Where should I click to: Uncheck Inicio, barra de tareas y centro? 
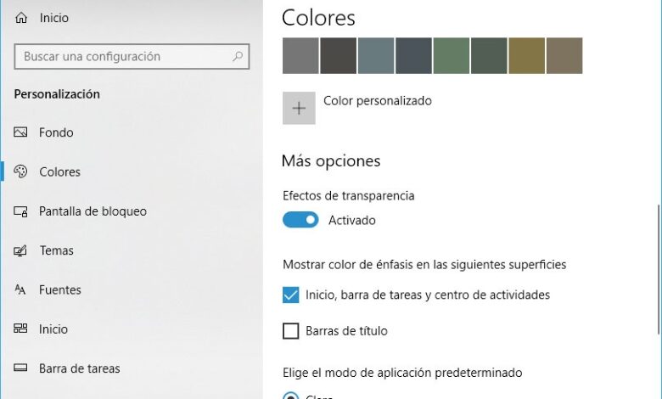click(x=291, y=295)
